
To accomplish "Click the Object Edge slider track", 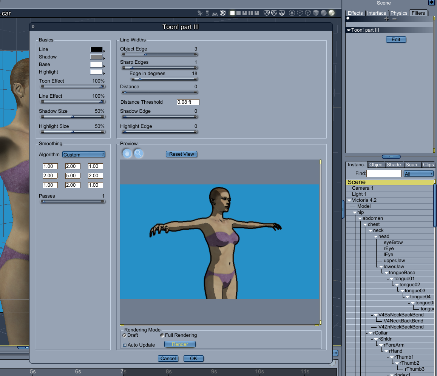I will [x=159, y=55].
